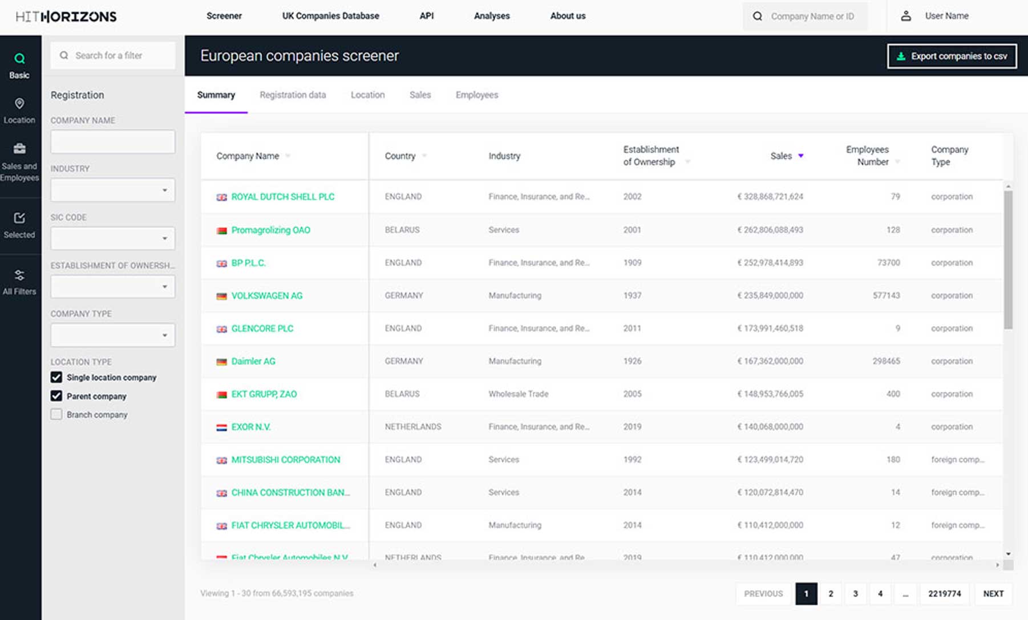1028x620 pixels.
Task: Click the flag icon beside MITSUBISHI CORPORATION
Action: coord(222,460)
